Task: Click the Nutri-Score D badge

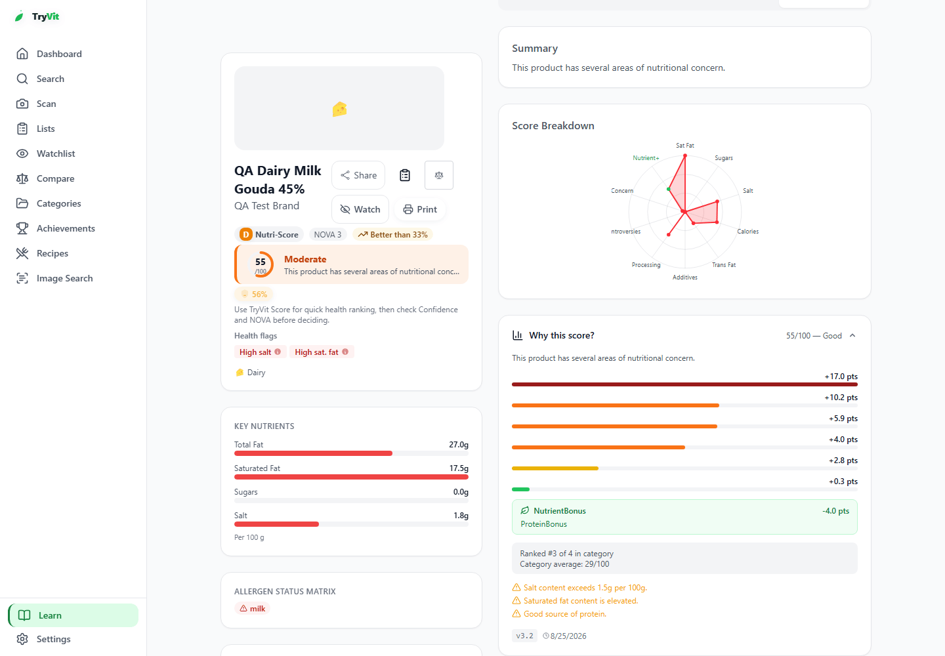Action: tap(269, 234)
